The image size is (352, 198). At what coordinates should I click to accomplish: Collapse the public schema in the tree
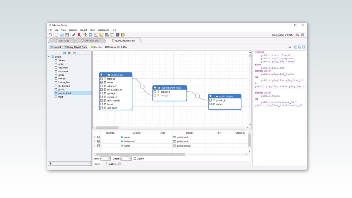(48, 57)
